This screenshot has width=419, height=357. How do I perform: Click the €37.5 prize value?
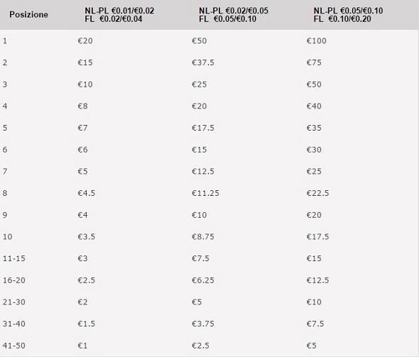point(203,62)
